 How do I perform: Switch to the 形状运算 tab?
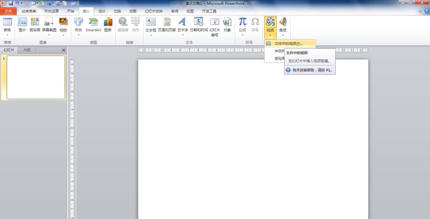tap(52, 11)
